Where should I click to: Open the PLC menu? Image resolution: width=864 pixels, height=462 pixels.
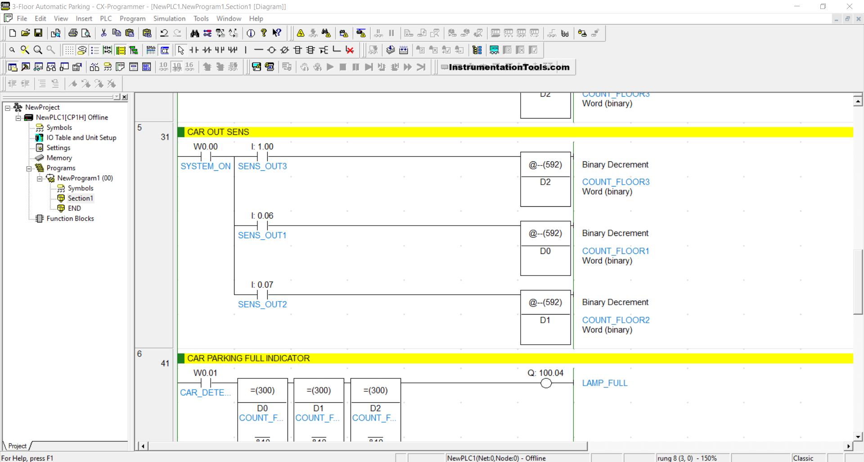(106, 18)
